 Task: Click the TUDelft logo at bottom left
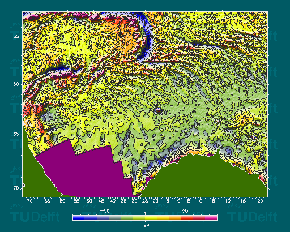[x=35, y=217]
